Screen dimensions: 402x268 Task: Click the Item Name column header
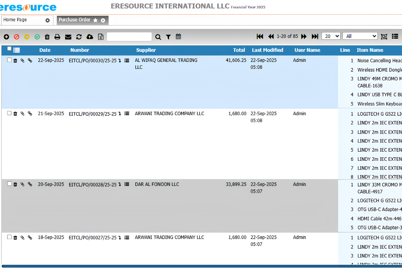pyautogui.click(x=370, y=50)
